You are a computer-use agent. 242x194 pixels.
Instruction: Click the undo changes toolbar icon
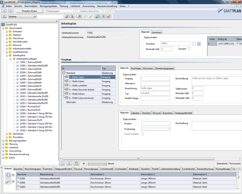pyautogui.click(x=91, y=16)
